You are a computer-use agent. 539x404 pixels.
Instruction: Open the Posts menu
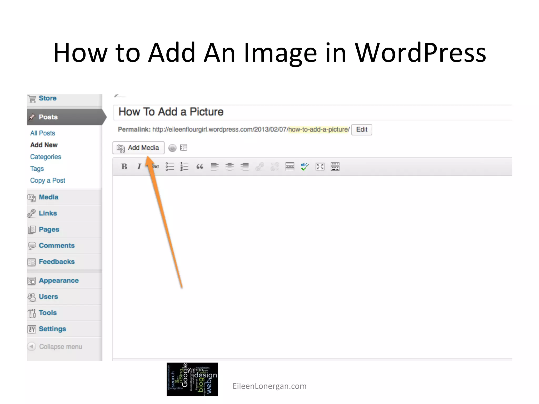click(64, 117)
